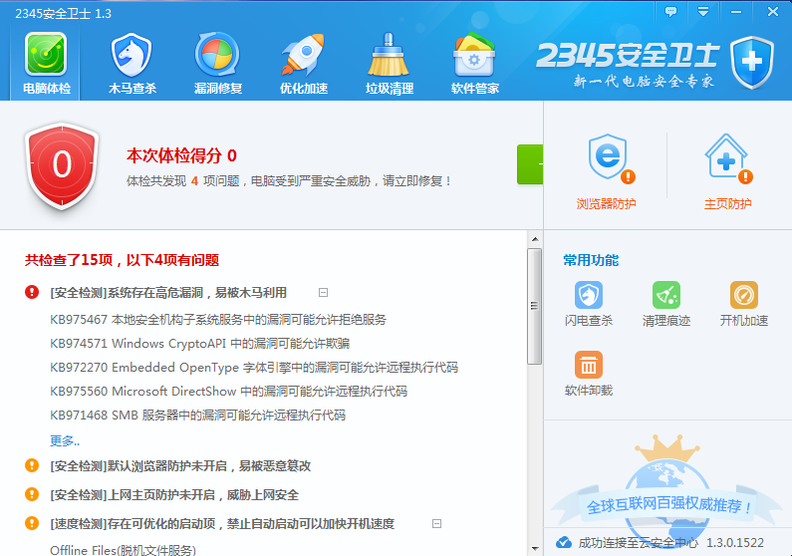Open 垃圾清理 broom icon

389,54
